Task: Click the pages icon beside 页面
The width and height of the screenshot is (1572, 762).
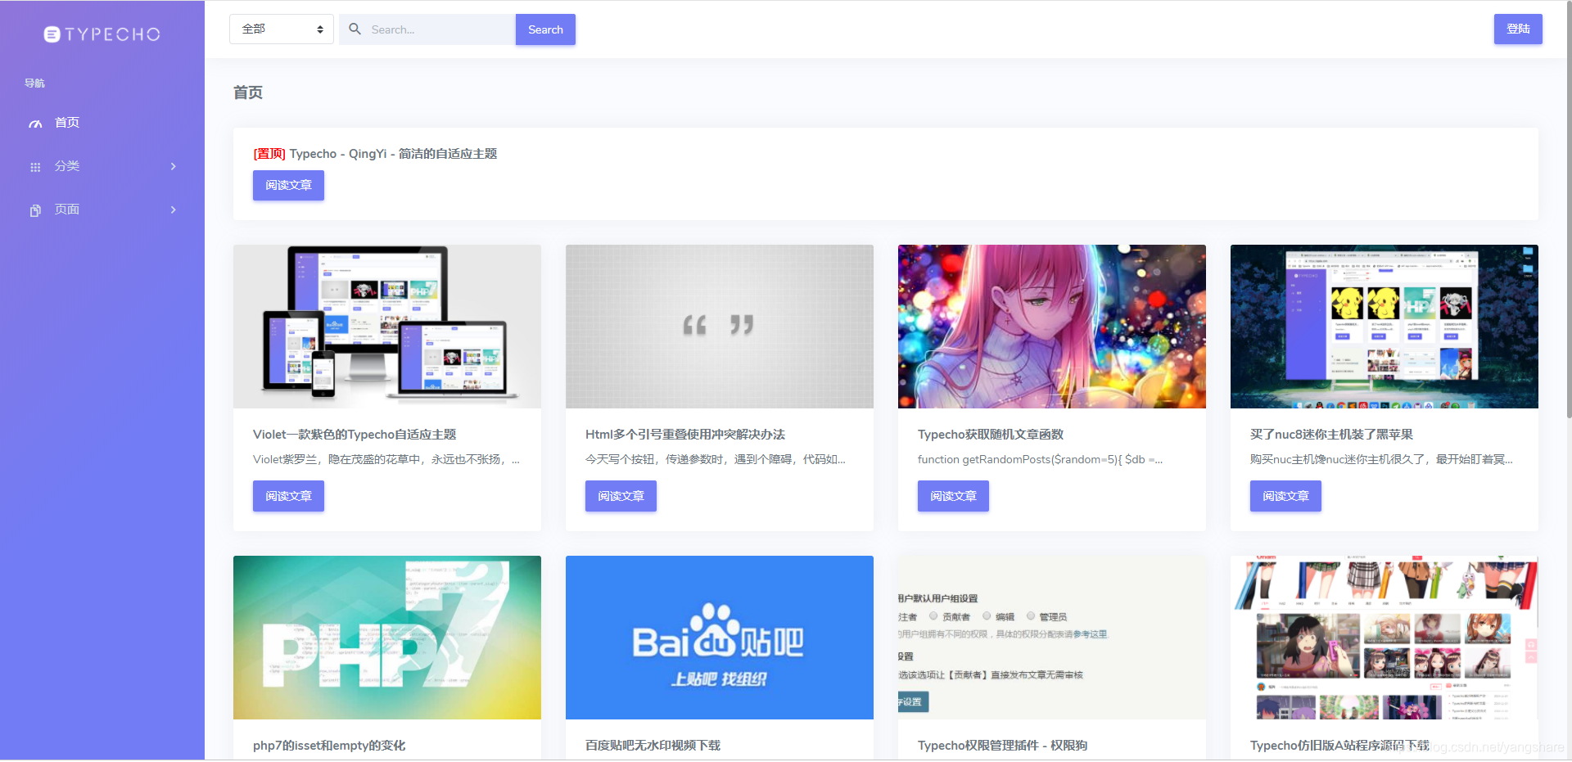Action: 35,210
